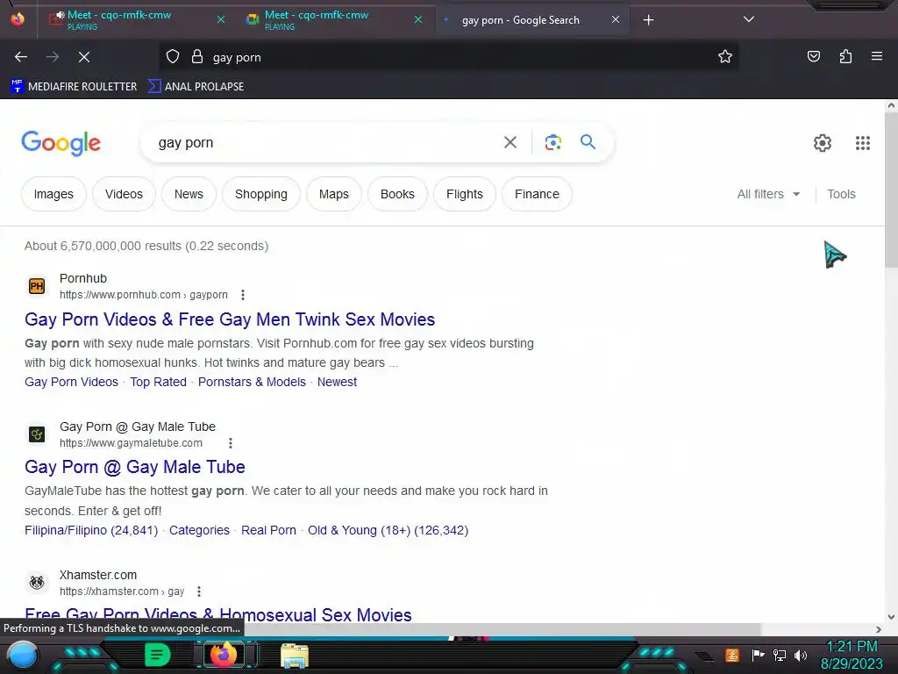The image size is (898, 674).
Task: Click the horizontal scrollbar right arrow
Action: click(879, 629)
